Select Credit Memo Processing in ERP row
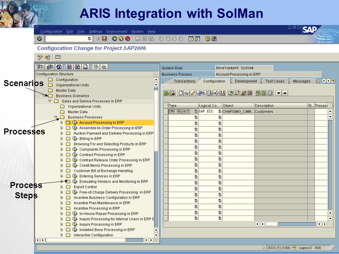 tap(106, 165)
